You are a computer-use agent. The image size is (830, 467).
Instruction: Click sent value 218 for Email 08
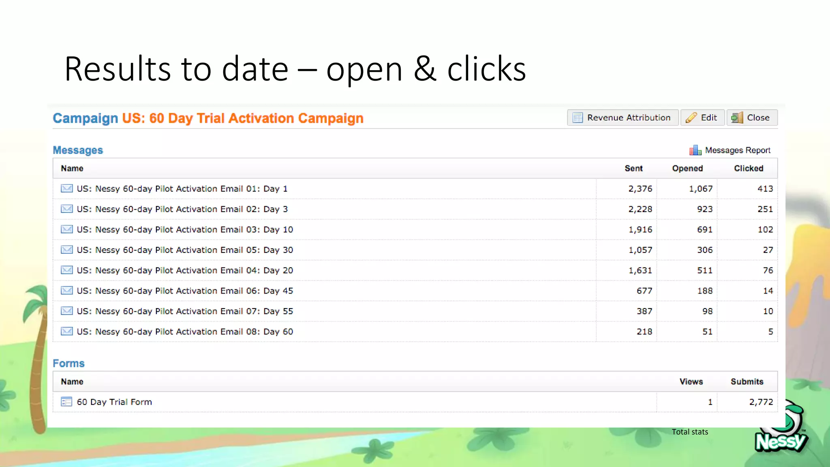(644, 332)
